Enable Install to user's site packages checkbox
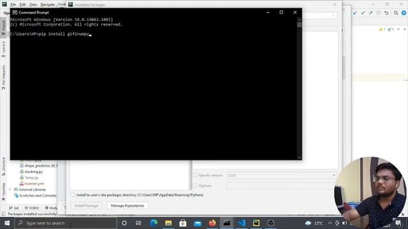Viewport: 408px width, 229px height. (x=73, y=195)
